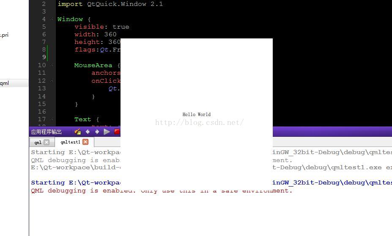Image resolution: width=392 pixels, height=236 pixels.
Task: Click line number 9 in the editor gutter
Action: click(44, 57)
